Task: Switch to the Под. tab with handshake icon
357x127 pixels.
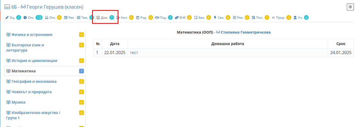Action: (x=164, y=18)
